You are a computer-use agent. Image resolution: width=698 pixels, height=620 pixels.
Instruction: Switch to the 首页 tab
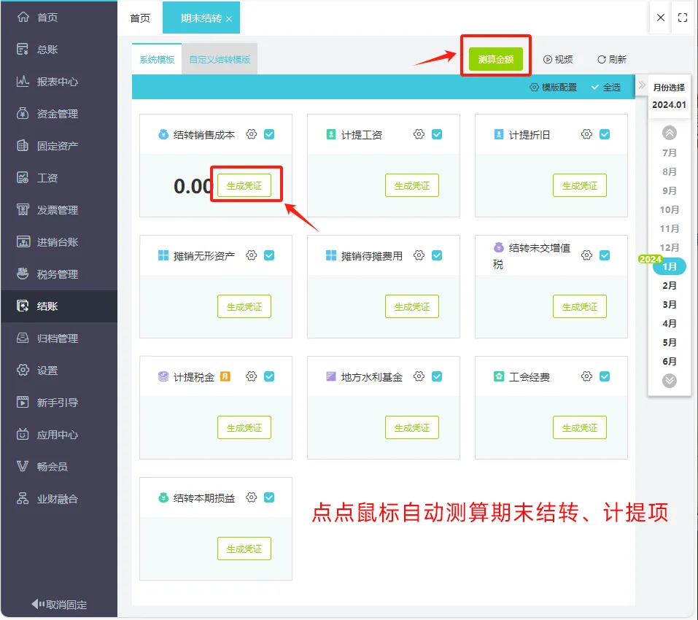140,18
